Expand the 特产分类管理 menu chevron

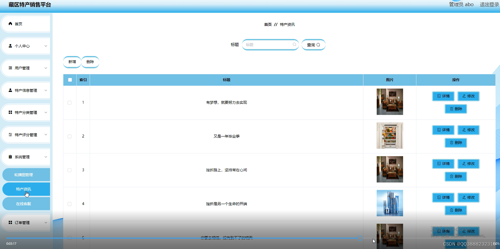(x=46, y=112)
